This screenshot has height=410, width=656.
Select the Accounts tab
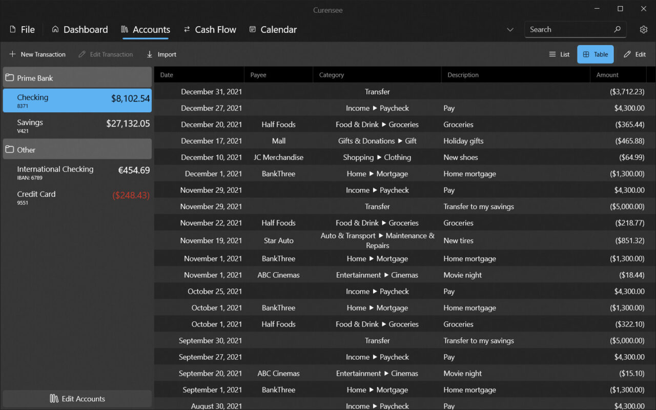pos(146,30)
